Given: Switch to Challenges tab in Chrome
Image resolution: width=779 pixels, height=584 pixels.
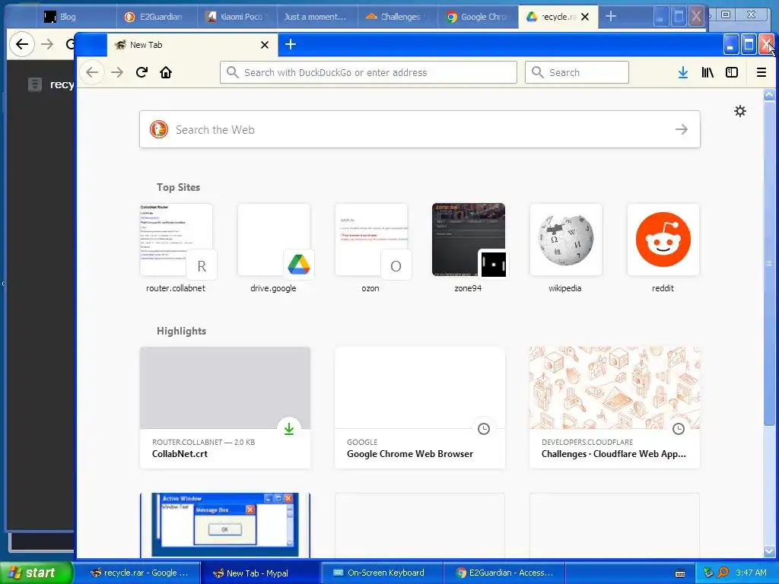Looking at the screenshot, I should [x=399, y=17].
